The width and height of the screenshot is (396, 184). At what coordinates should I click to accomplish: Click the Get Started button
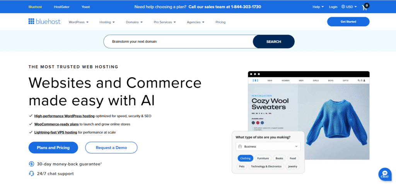[348, 22]
